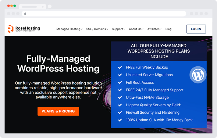The height and width of the screenshot is (138, 217).
Task: Click the 'Ultra-Fast NVMe Storage' text
Action: pos(147,97)
